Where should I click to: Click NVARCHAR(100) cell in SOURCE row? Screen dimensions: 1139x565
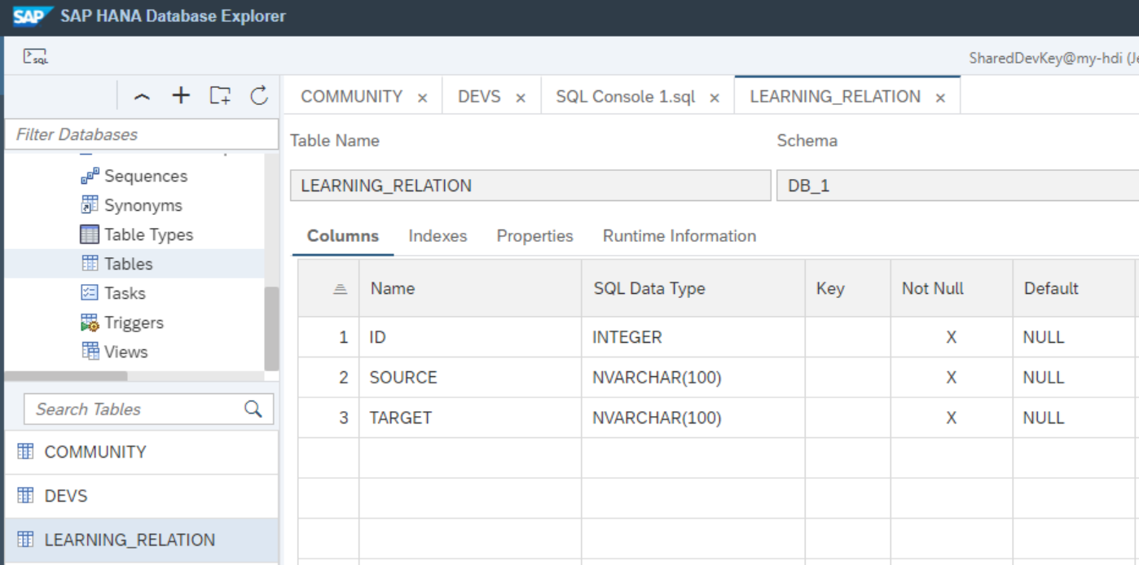point(693,378)
